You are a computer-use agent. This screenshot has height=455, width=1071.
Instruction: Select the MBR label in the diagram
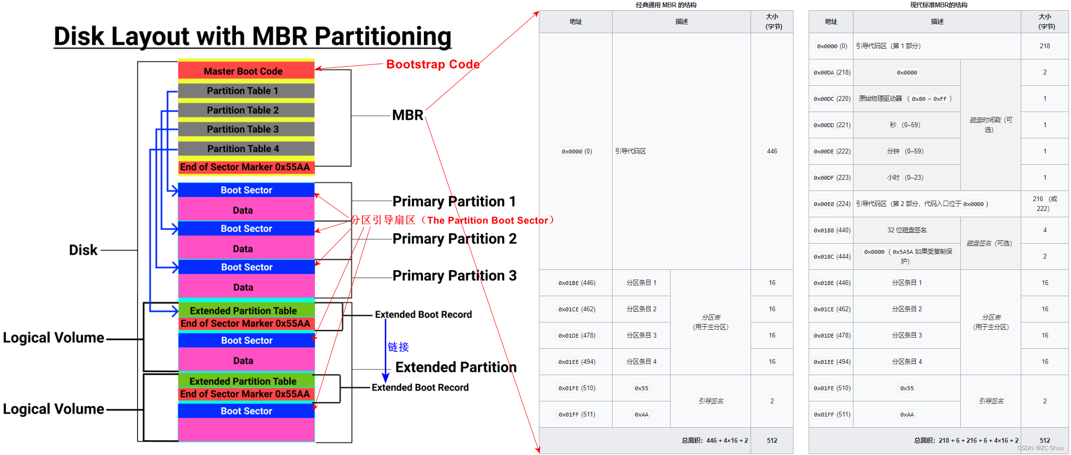(408, 115)
